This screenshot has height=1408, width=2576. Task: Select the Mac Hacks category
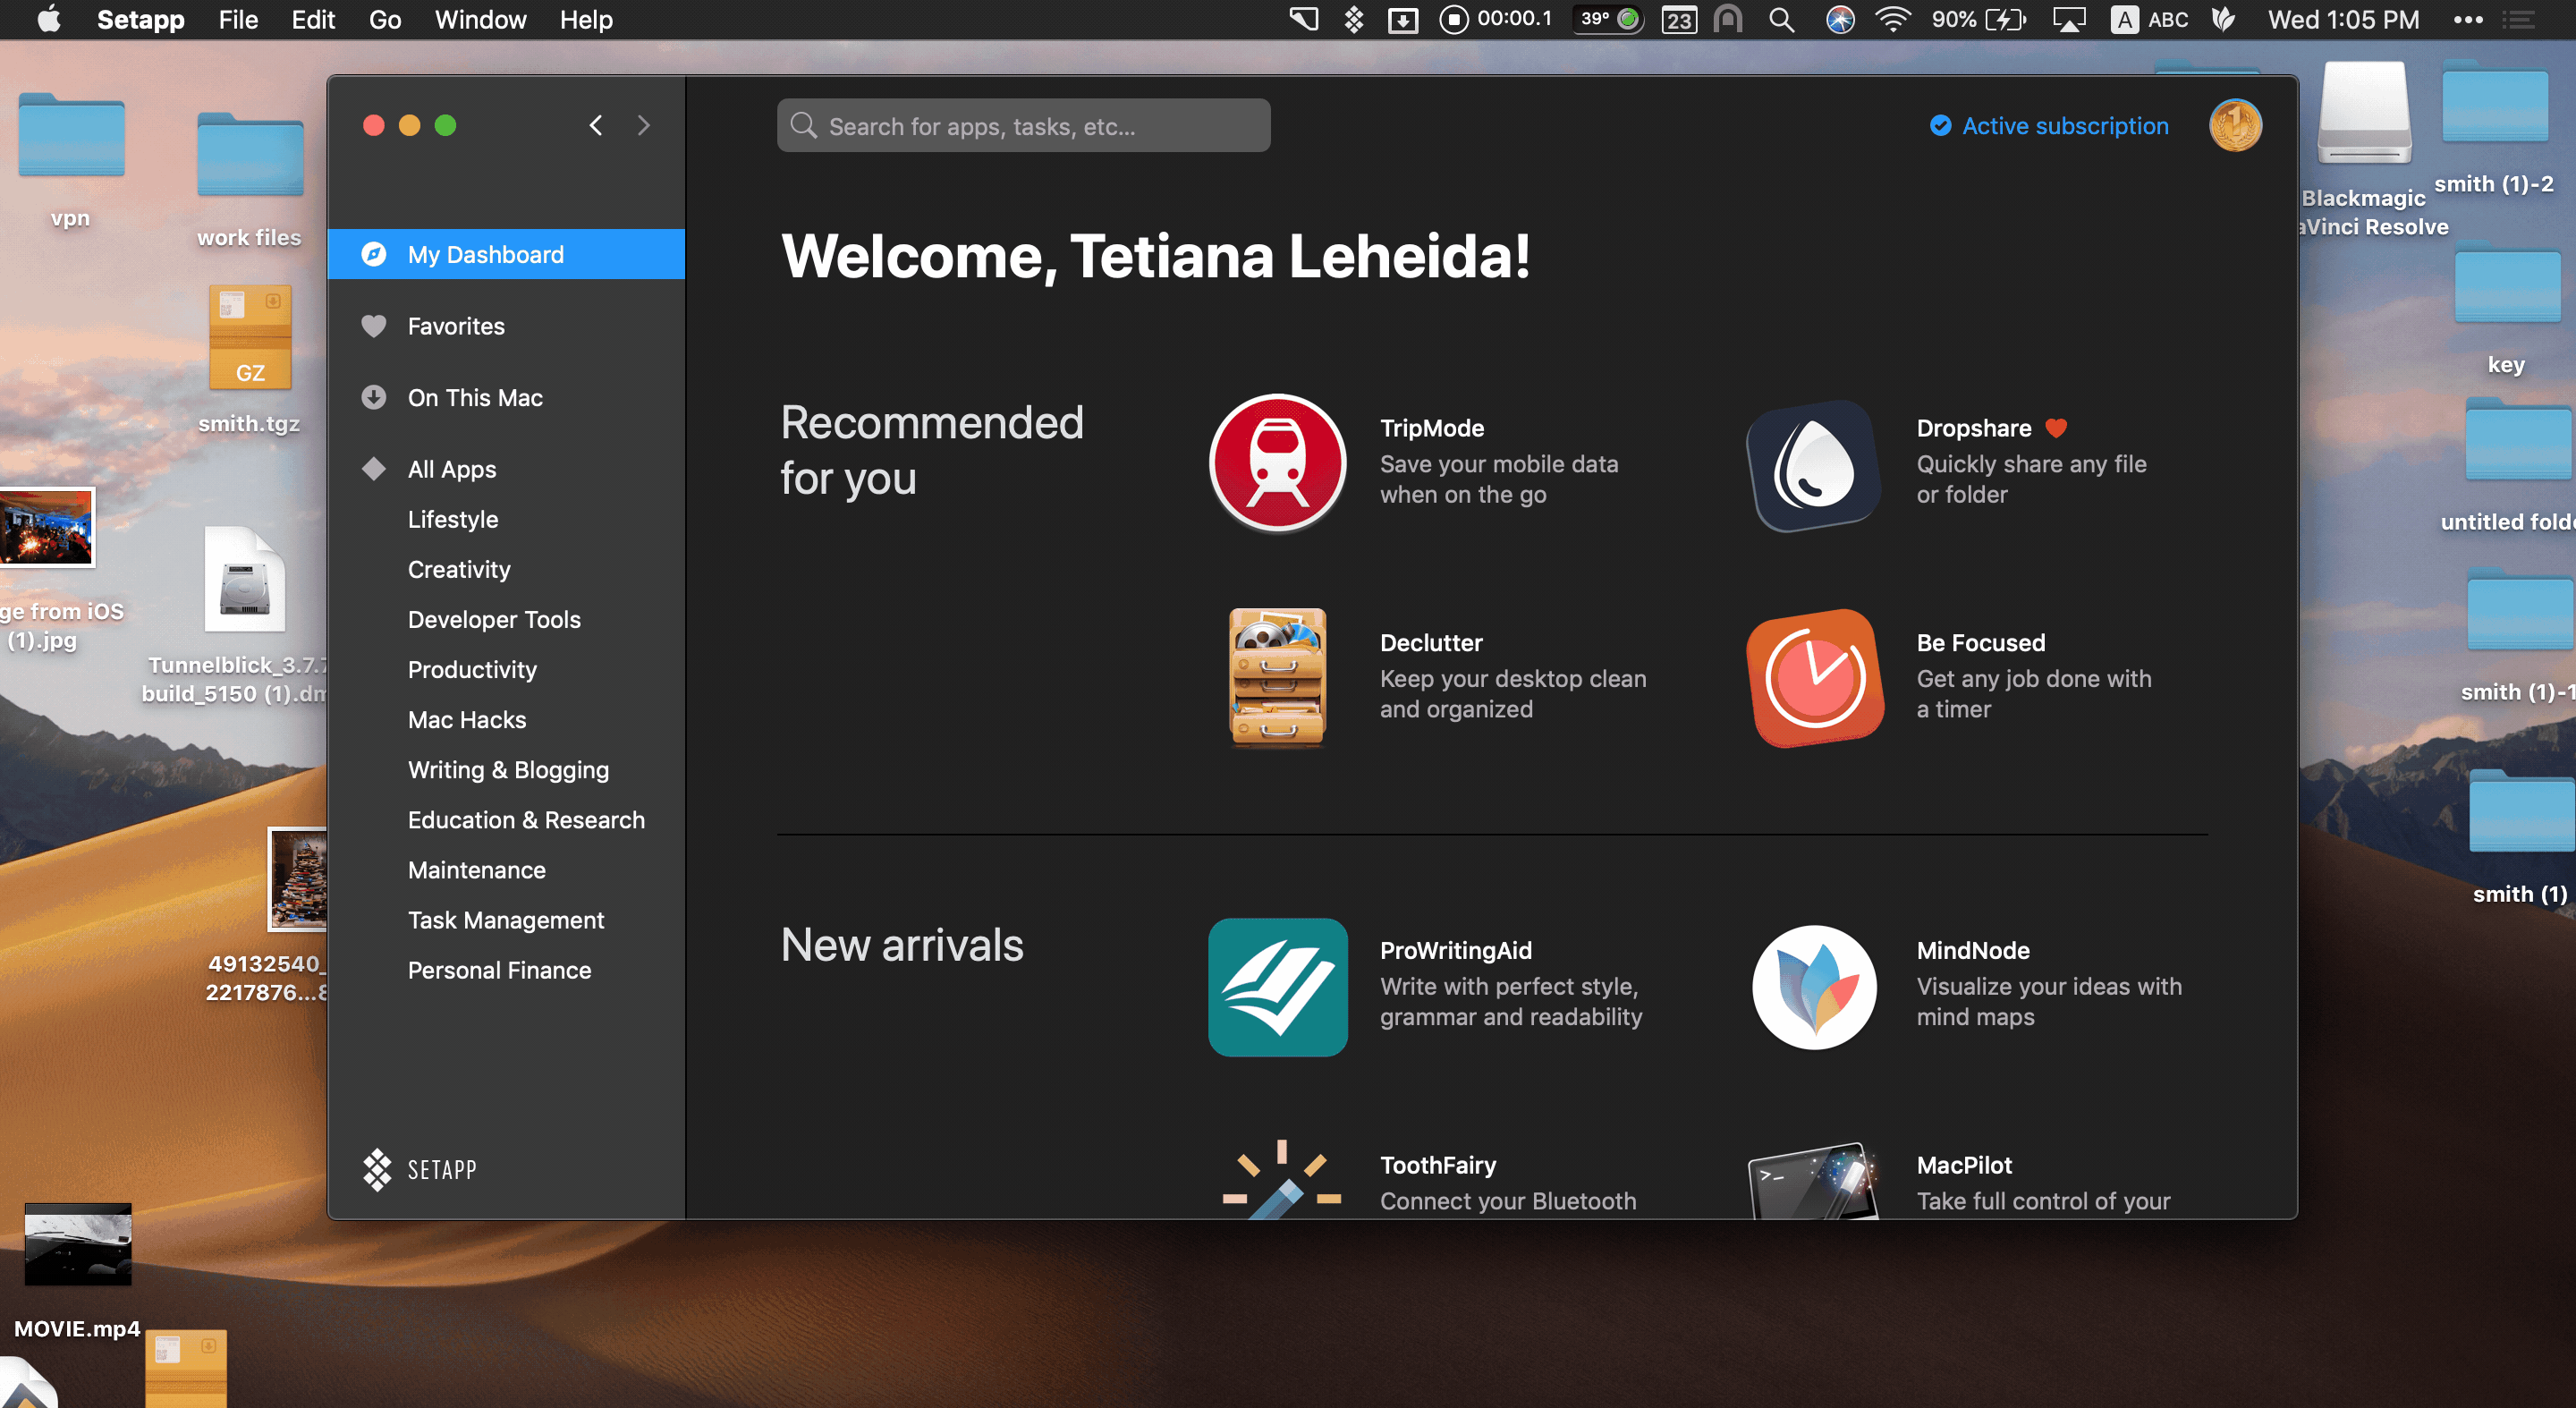click(467, 719)
